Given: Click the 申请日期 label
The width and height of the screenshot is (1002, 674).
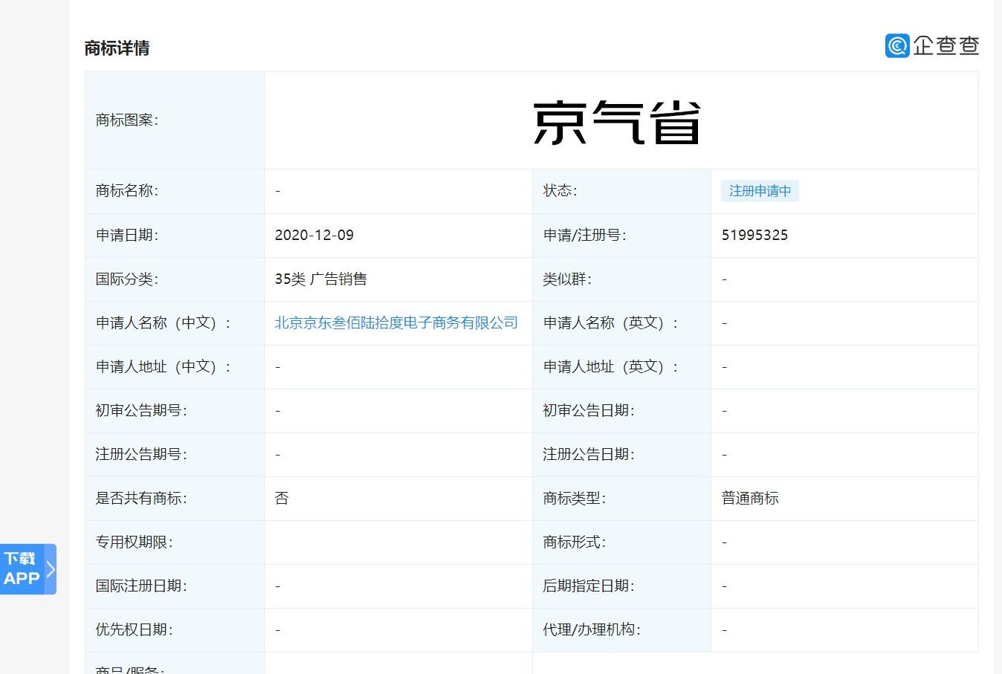Looking at the screenshot, I should (x=126, y=236).
